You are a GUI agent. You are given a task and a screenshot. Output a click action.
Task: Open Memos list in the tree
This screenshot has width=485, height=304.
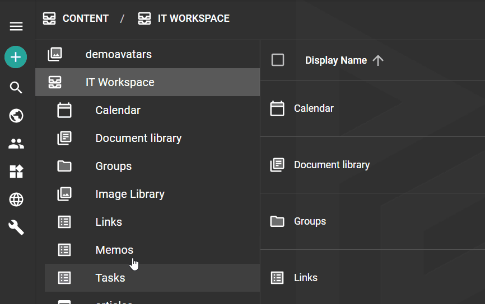152,250
